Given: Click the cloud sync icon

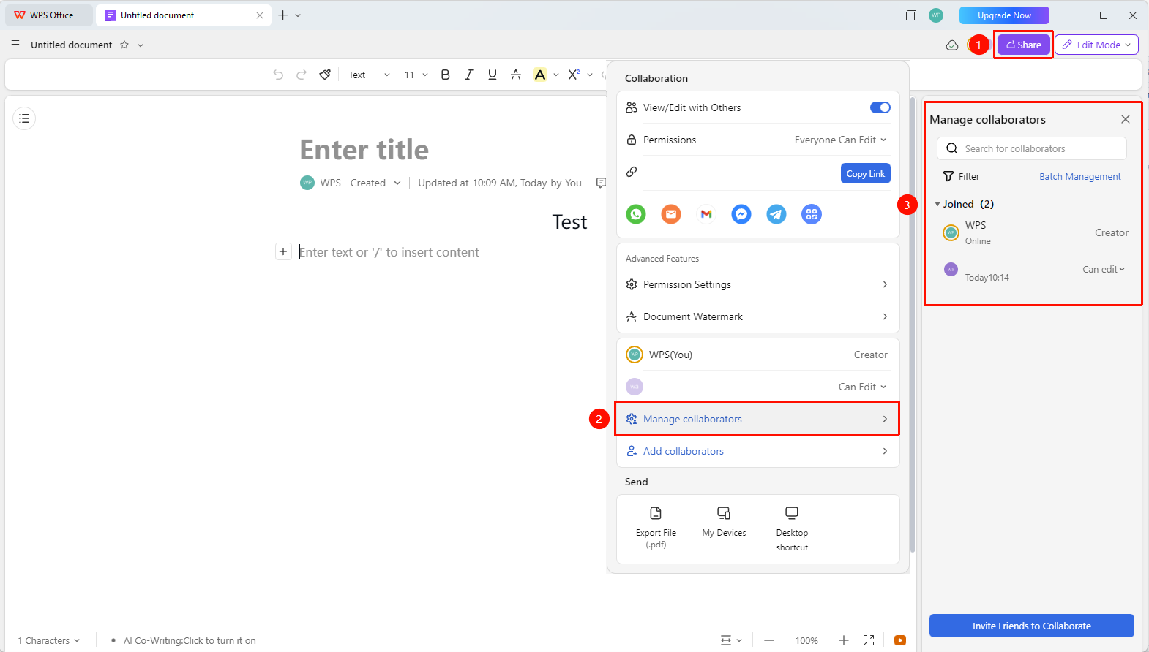Looking at the screenshot, I should [952, 45].
